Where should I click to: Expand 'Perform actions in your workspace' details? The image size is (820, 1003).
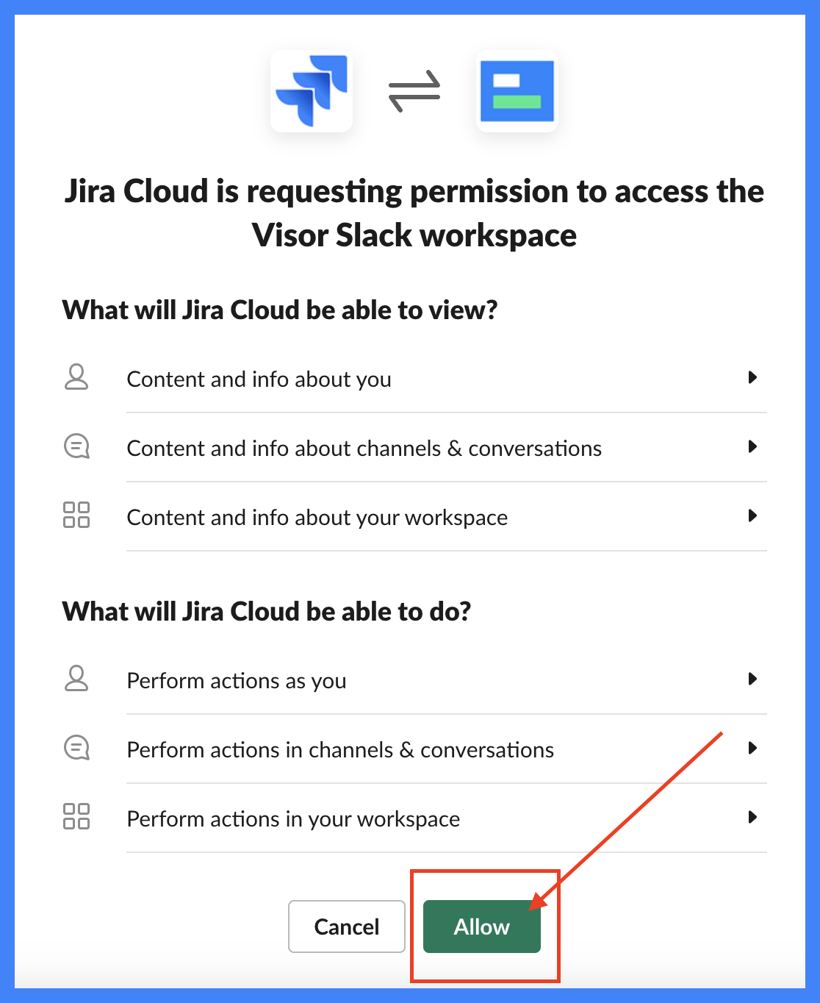coord(752,817)
